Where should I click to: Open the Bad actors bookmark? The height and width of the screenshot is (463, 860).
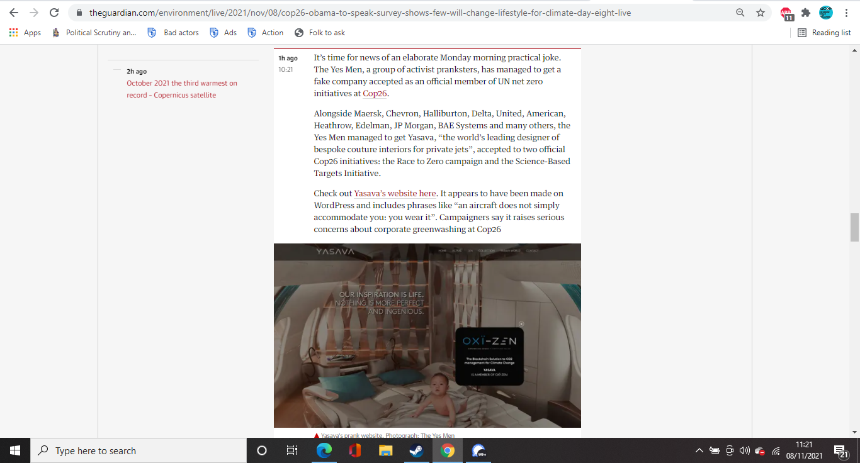tap(173, 33)
